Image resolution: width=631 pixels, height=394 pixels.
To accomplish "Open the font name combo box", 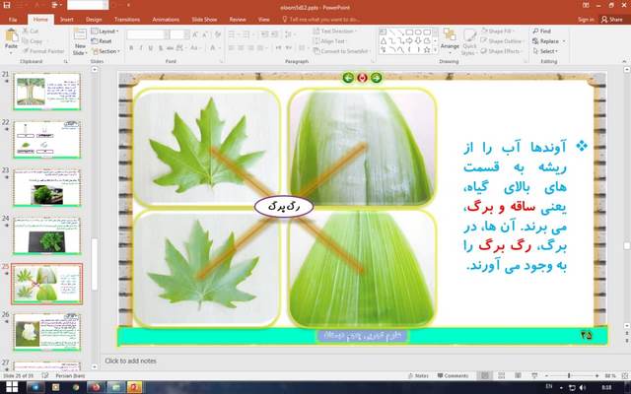I will pyautogui.click(x=147, y=35).
